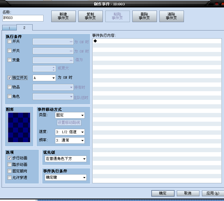Select event page tab 2

[25, 28]
